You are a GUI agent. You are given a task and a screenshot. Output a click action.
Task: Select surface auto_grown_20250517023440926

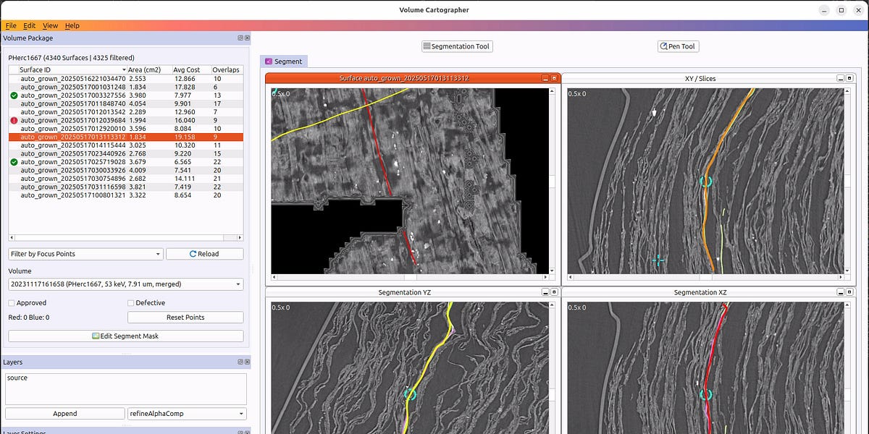125,154
